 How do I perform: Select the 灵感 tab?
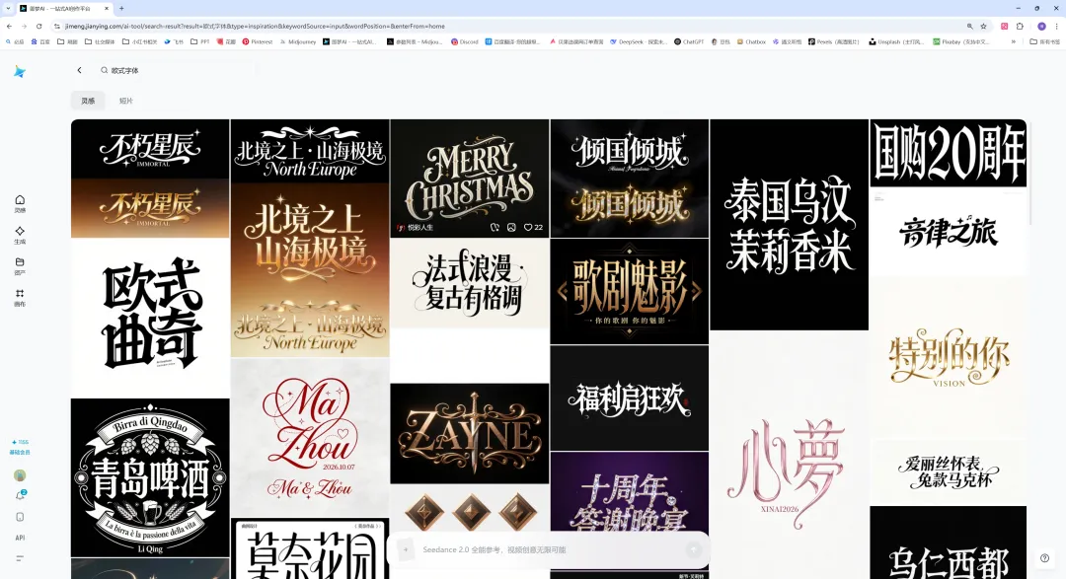pyautogui.click(x=88, y=101)
